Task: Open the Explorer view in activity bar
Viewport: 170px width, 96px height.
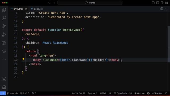Action: point(4,10)
